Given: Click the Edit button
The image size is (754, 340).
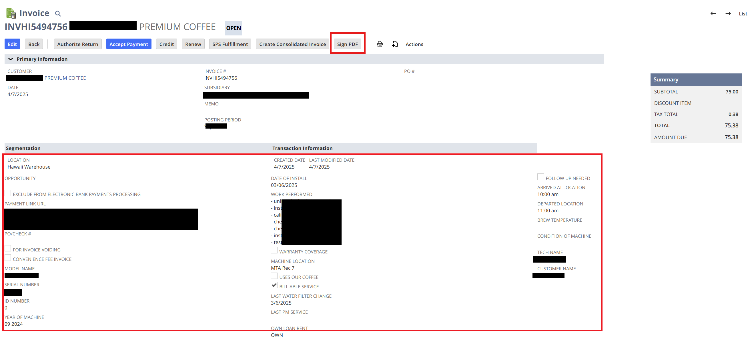Looking at the screenshot, I should [12, 44].
